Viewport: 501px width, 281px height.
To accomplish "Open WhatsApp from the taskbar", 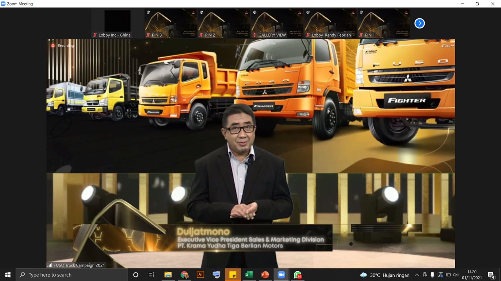I will click(x=297, y=275).
